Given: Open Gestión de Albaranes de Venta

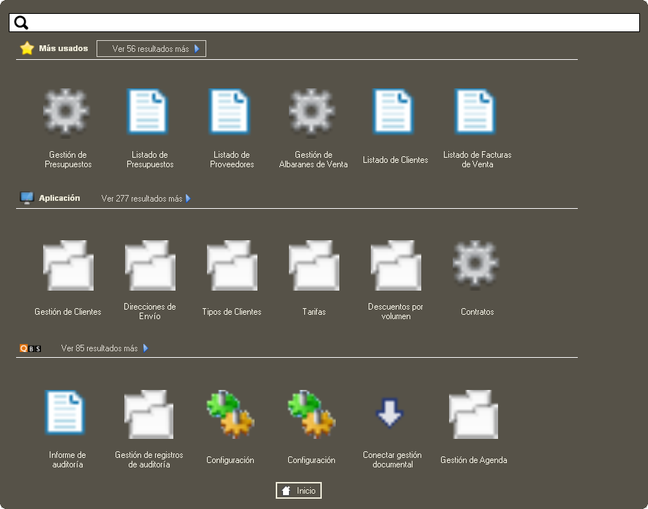Looking at the screenshot, I should (313, 113).
